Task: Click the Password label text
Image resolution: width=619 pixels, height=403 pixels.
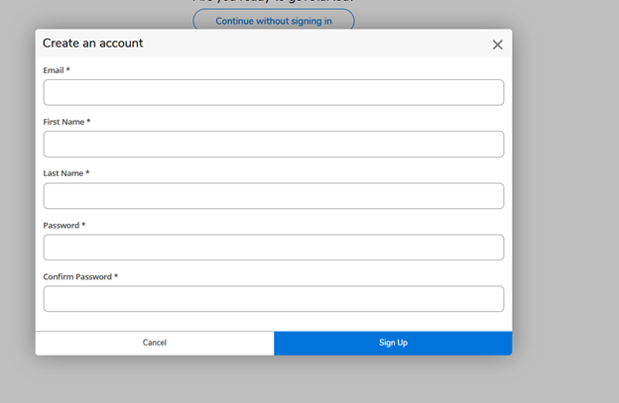Action: [x=61, y=226]
